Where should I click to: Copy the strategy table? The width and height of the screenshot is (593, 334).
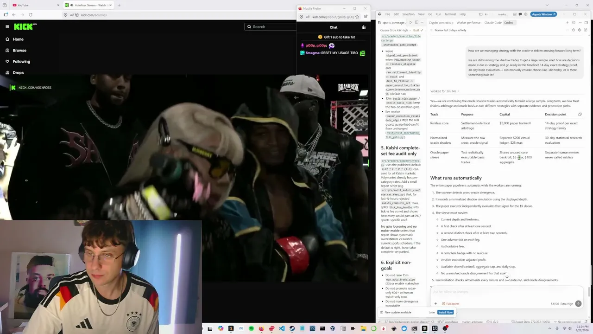tap(580, 115)
